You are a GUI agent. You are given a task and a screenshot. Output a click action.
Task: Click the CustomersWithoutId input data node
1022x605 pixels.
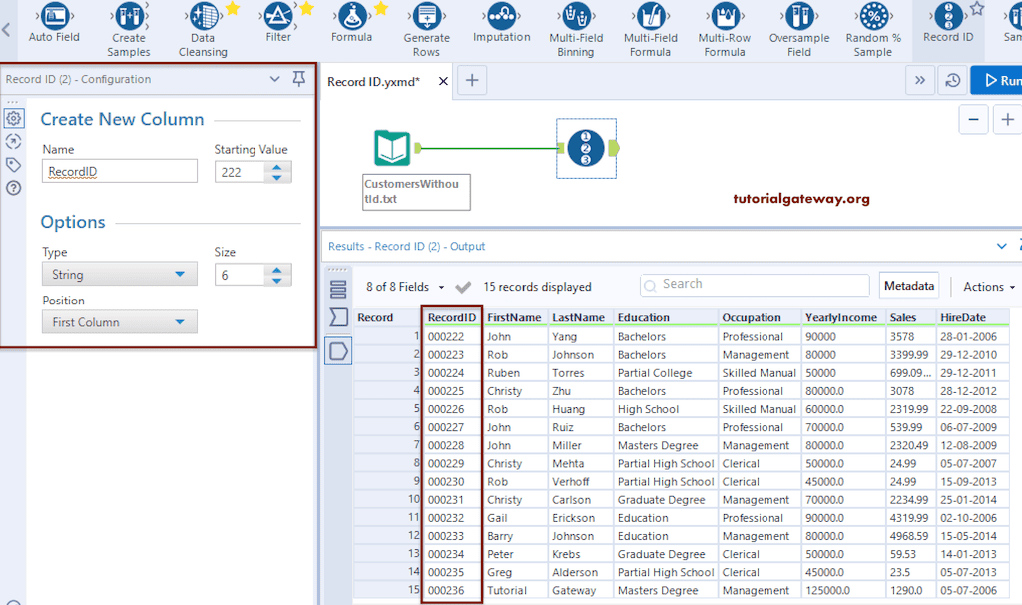(392, 149)
